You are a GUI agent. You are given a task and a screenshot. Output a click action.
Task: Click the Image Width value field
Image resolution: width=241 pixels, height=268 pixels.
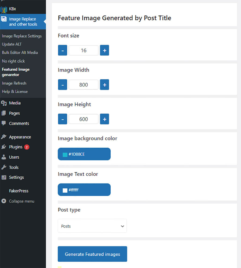point(84,85)
